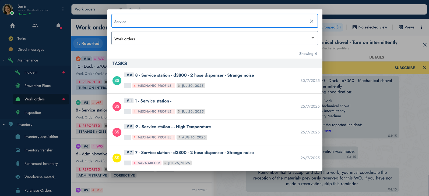This screenshot has width=429, height=196.
Task: Click the CORRECTIVE tag on card #6
Action: pyautogui.click(x=124, y=175)
